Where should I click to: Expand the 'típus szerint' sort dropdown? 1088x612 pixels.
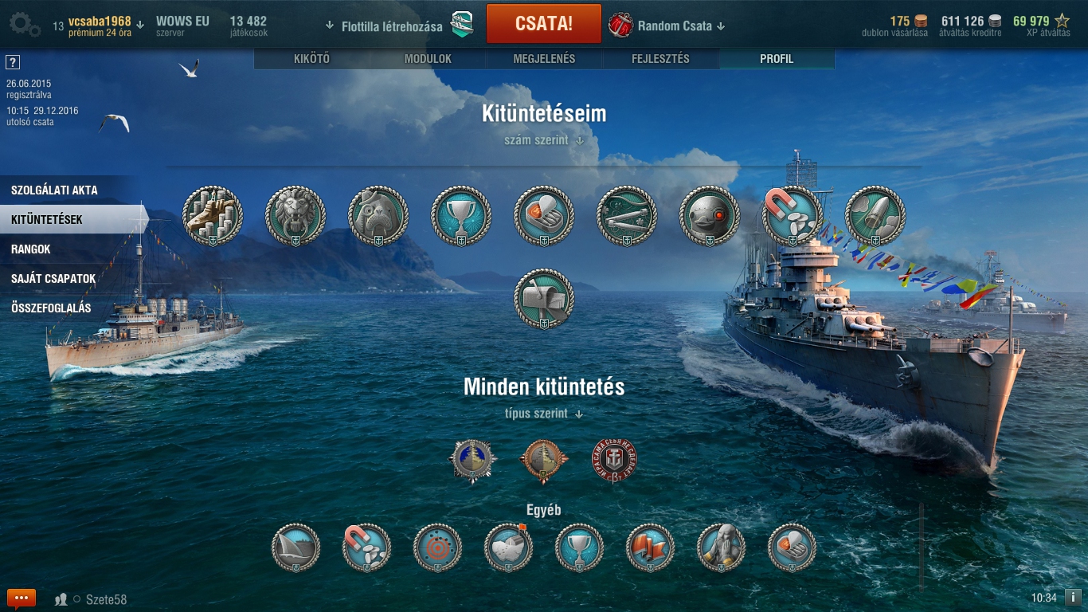544,414
